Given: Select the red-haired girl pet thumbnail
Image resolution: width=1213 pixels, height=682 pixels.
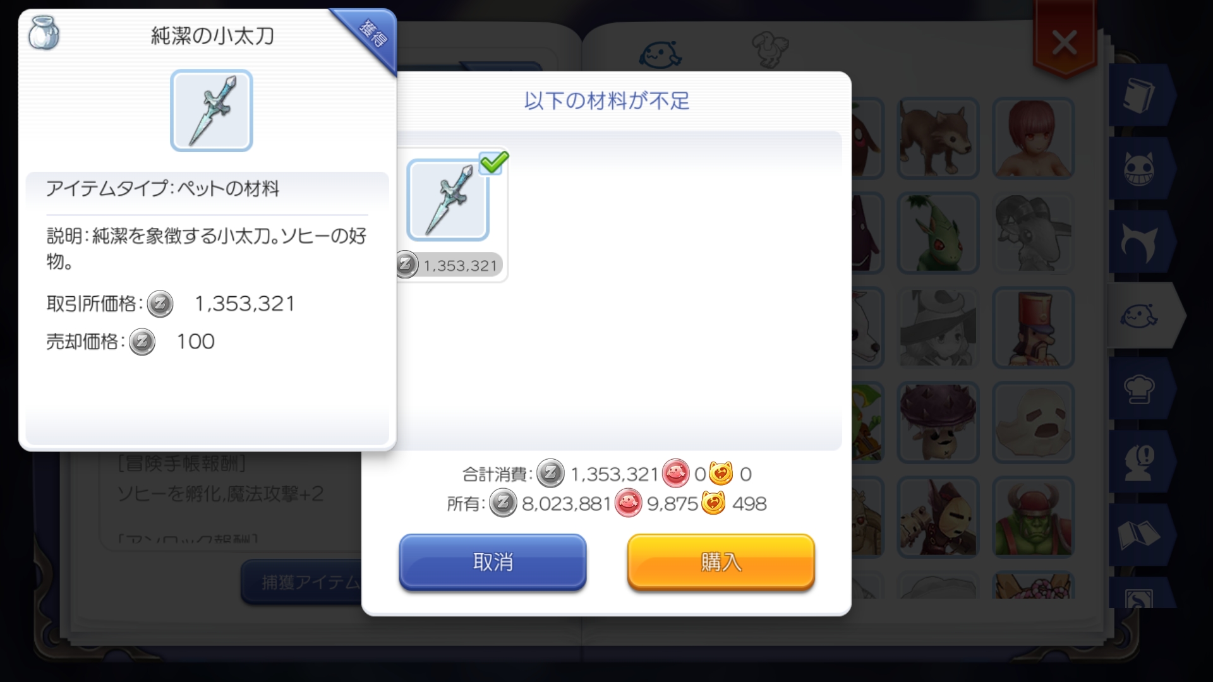Looking at the screenshot, I should pyautogui.click(x=1033, y=138).
